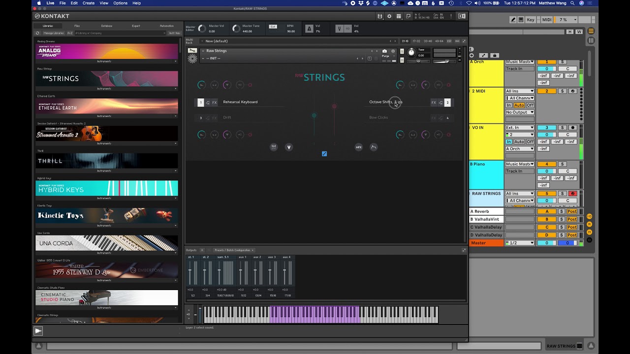The width and height of the screenshot is (630, 354).
Task: Toggle Post on the A Reverb return
Action: coord(572,211)
